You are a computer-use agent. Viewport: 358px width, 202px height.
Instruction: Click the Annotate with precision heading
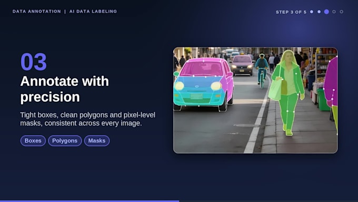[65, 89]
